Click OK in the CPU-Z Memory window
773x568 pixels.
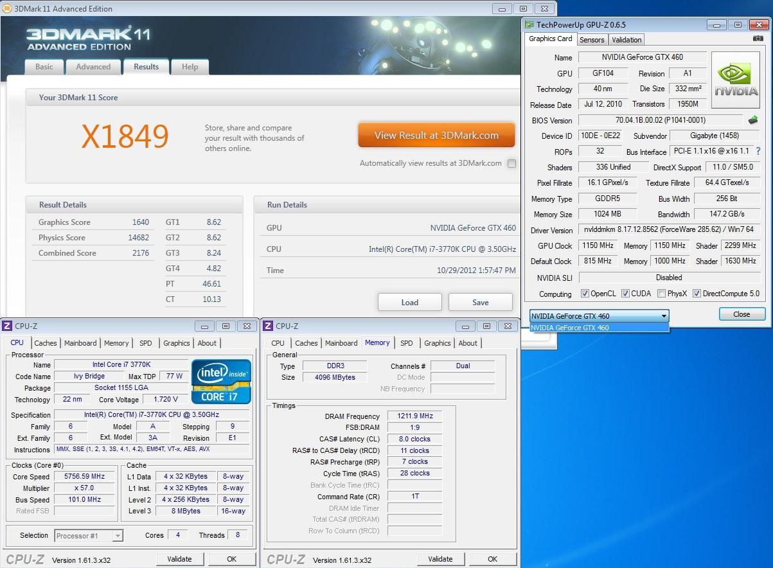493,559
